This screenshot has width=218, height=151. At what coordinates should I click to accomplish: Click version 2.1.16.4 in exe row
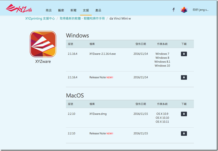coord(73,54)
